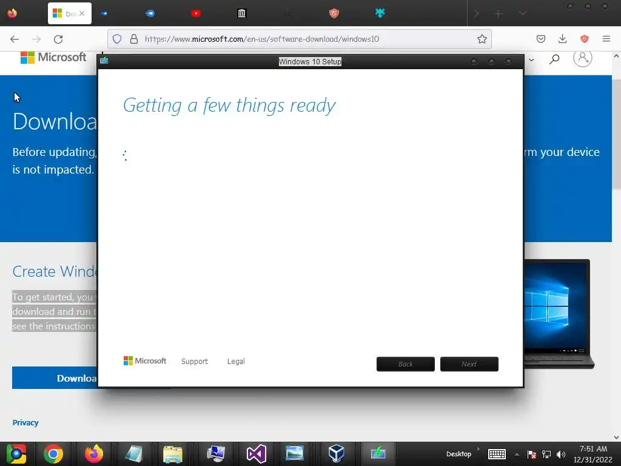Open tracking protection shield in address bar
The width and height of the screenshot is (621, 466).
(x=117, y=39)
